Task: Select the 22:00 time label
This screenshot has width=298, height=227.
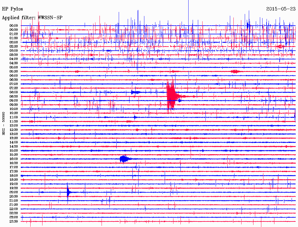Action: 14,209
